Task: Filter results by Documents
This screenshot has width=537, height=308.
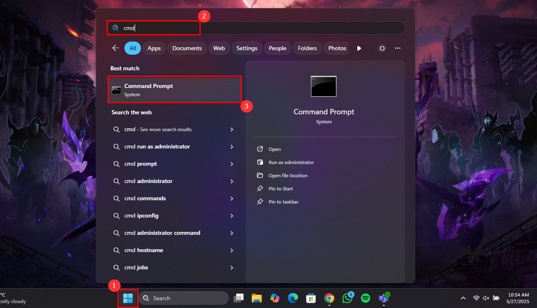Action: click(187, 48)
